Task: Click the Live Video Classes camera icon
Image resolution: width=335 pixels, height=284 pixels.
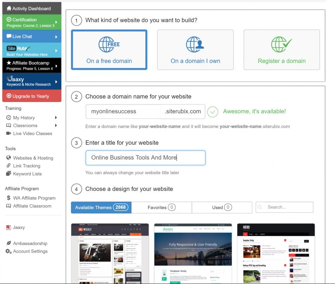Action: (9, 133)
